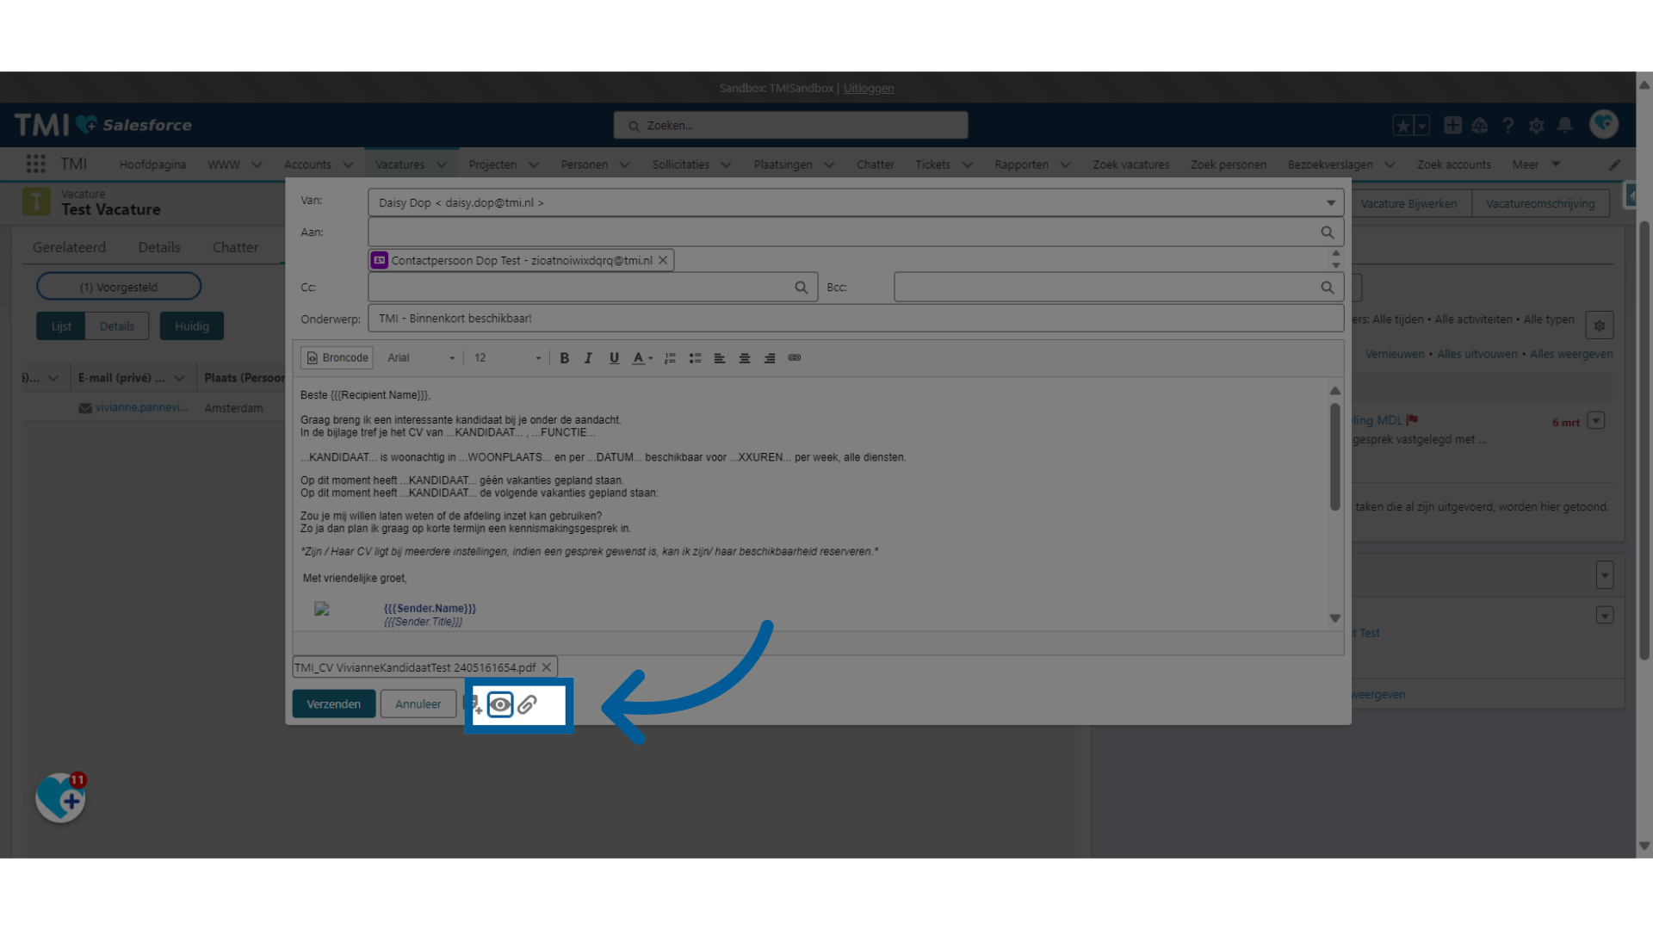Image resolution: width=1653 pixels, height=930 pixels.
Task: Open the text color picker
Action: (x=642, y=358)
